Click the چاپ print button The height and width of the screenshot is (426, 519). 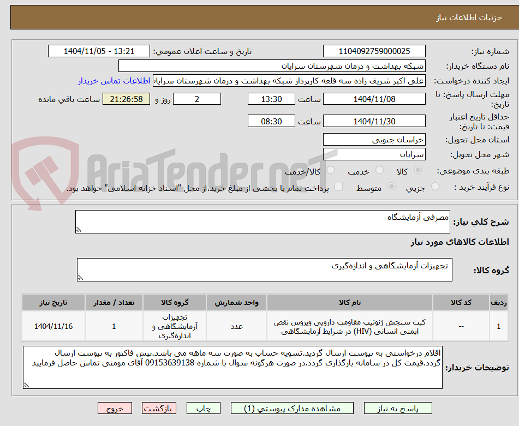[x=203, y=407]
